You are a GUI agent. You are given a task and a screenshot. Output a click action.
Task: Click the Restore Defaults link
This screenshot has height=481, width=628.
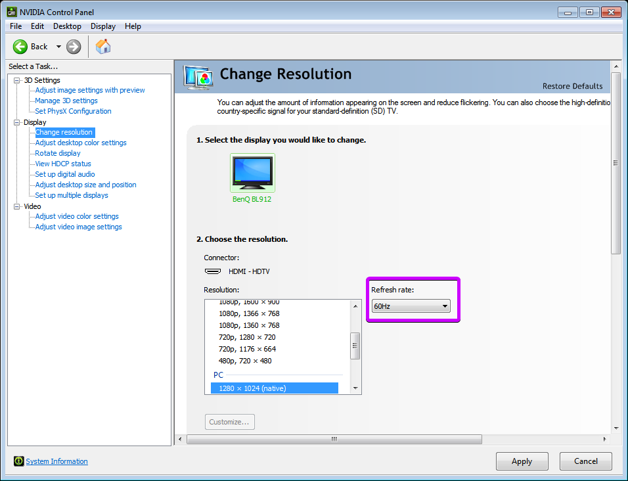coord(572,86)
